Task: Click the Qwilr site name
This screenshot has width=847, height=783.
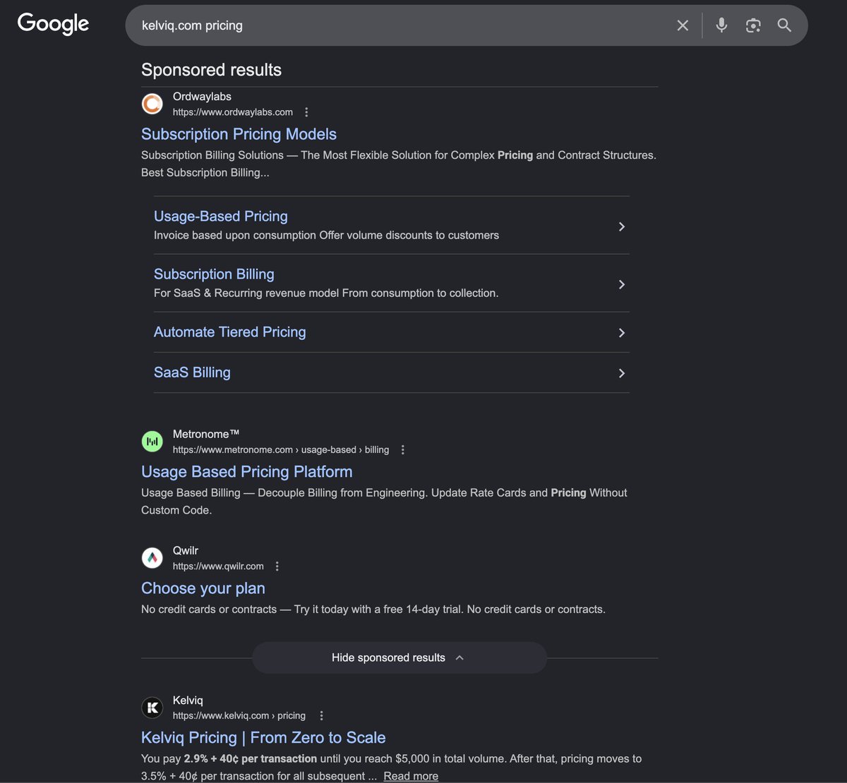Action: 186,551
